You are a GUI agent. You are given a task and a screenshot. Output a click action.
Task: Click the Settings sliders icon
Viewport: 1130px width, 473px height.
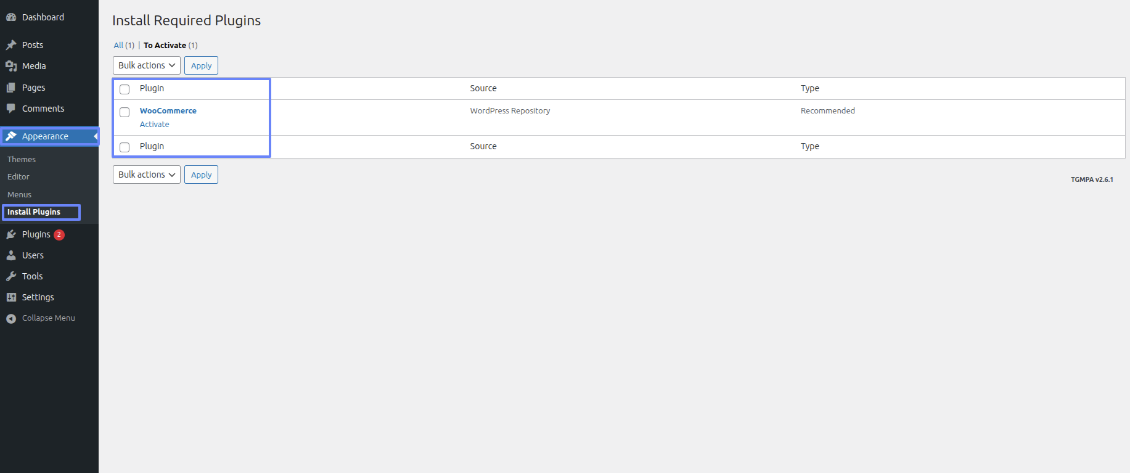pyautogui.click(x=11, y=297)
